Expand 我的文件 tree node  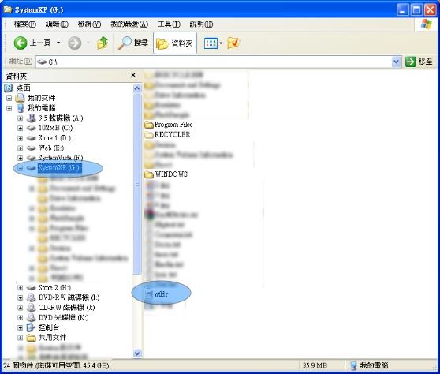point(9,99)
